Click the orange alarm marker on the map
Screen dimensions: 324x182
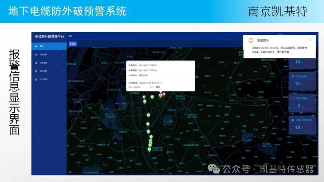[x=160, y=95]
